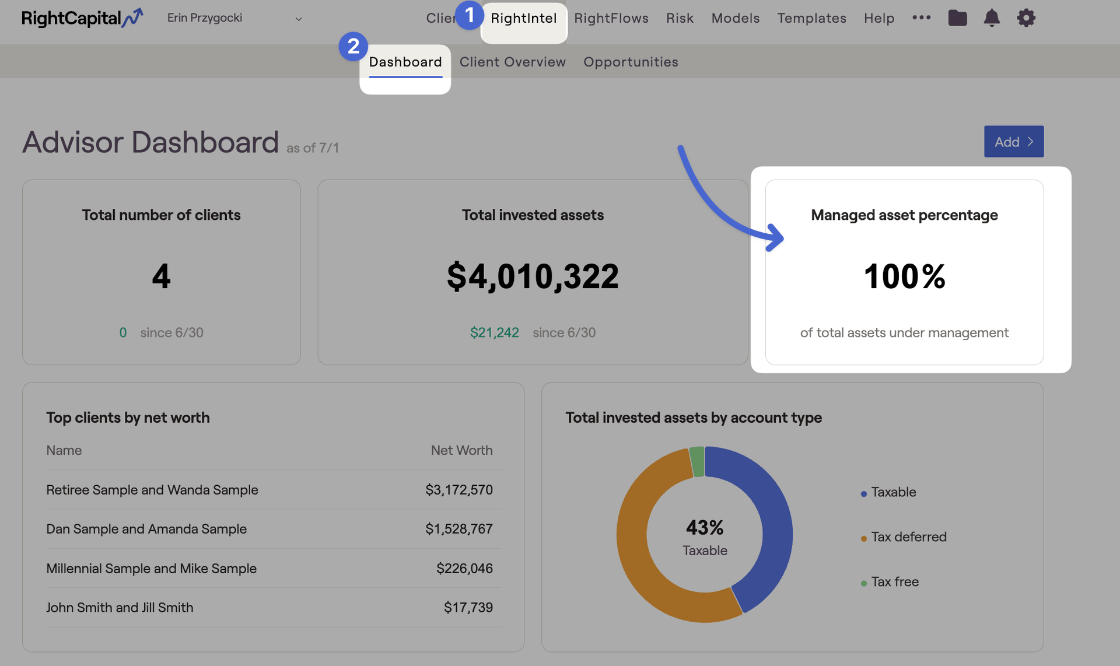Click the Add button

(x=1014, y=142)
